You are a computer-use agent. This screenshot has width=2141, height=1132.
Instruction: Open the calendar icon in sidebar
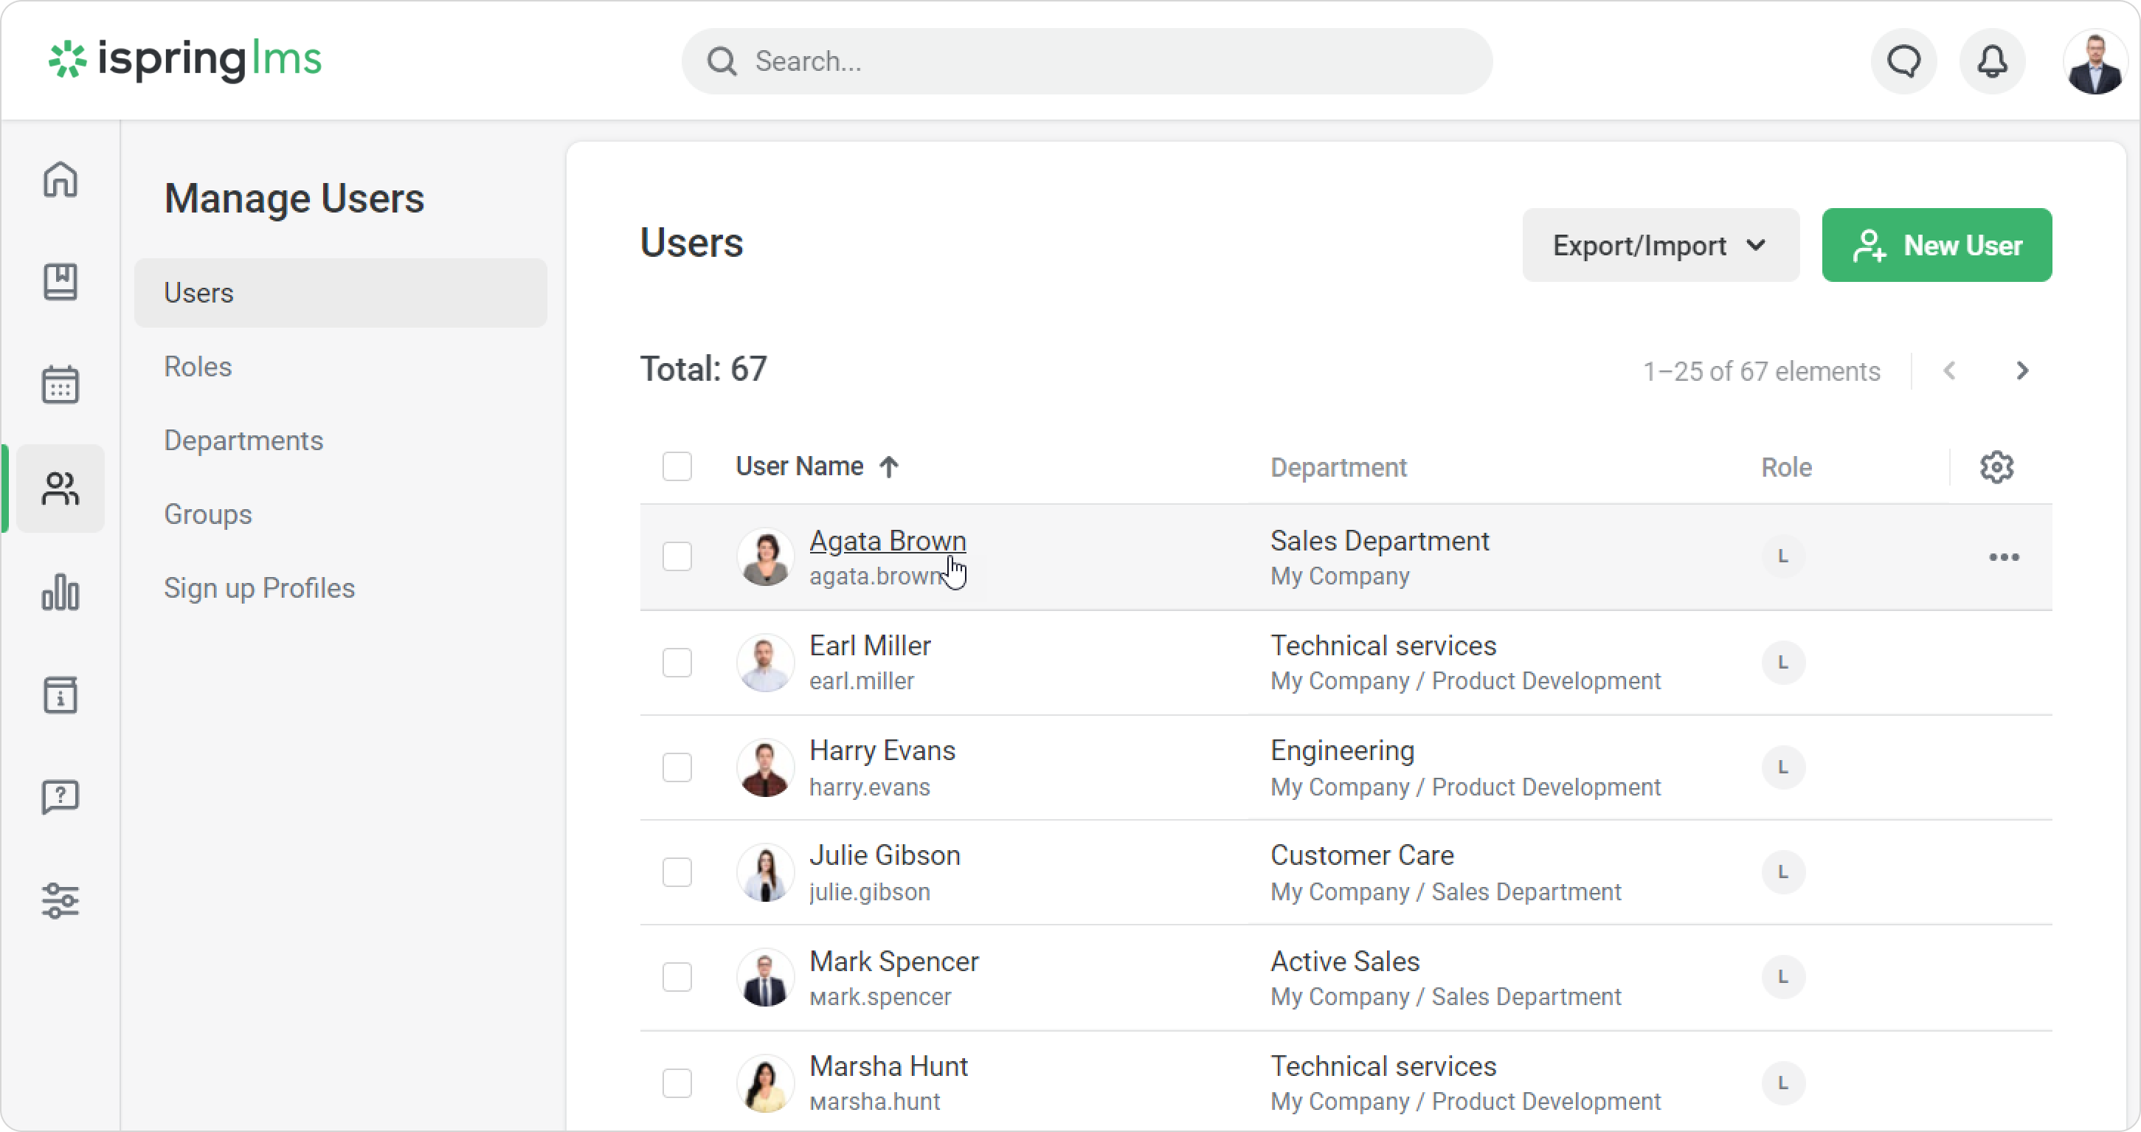click(x=60, y=384)
